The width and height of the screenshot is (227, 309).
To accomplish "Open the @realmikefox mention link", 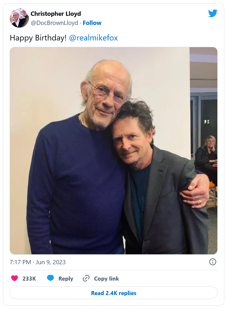I will [x=93, y=38].
